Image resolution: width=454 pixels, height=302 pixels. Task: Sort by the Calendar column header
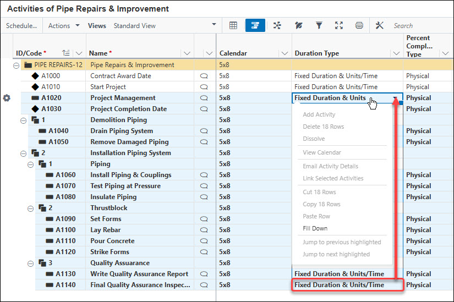233,53
